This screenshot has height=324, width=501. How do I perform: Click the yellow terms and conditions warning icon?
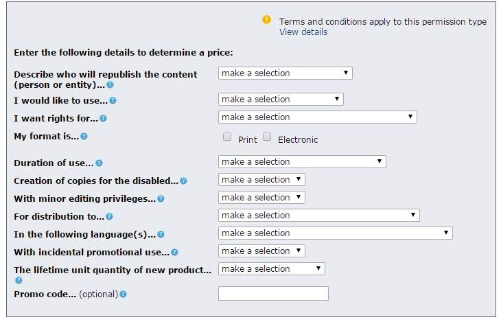click(266, 20)
